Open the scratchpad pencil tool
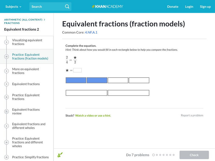Image resolution: width=215 pixels, height=161 pixels. pos(60,155)
